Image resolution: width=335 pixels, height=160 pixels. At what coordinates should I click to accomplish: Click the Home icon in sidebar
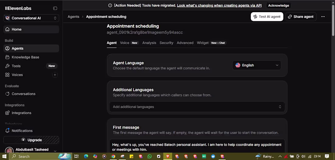(x=8, y=29)
